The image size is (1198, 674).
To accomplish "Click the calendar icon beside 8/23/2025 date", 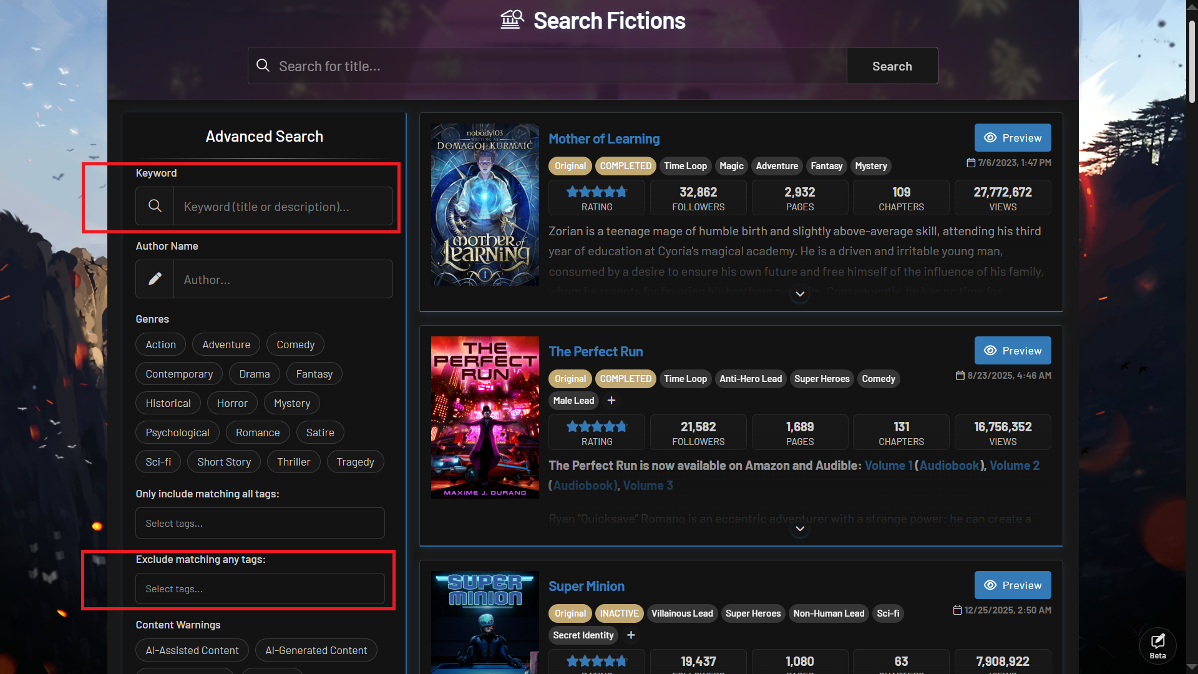I will (x=960, y=376).
